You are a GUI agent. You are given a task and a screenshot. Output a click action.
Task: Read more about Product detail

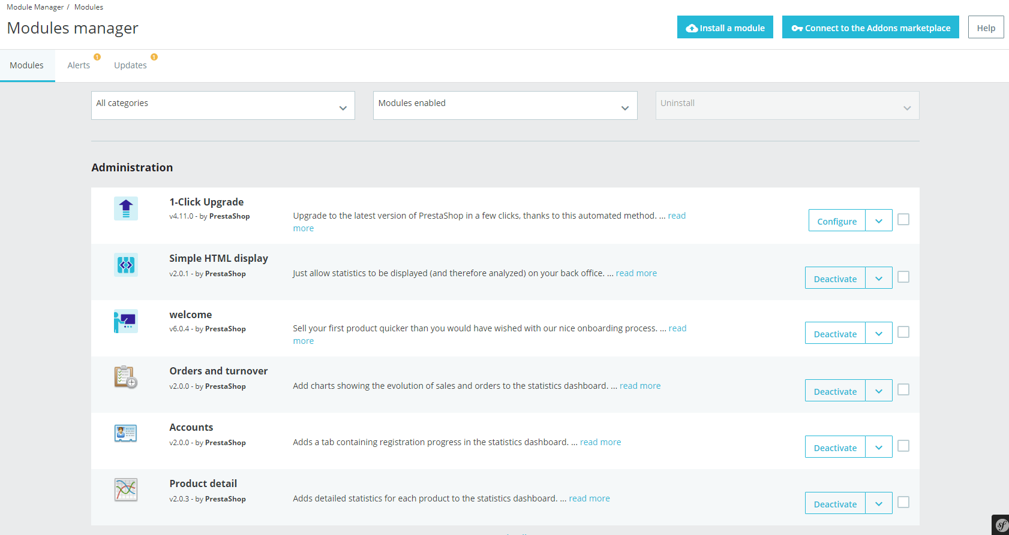coord(589,498)
